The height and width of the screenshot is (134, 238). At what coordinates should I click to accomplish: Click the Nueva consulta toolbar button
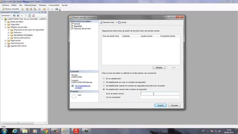click(x=10, y=9)
